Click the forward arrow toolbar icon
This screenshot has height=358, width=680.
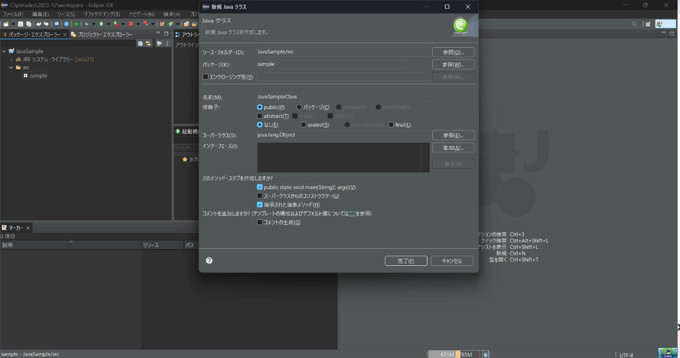click(x=46, y=24)
